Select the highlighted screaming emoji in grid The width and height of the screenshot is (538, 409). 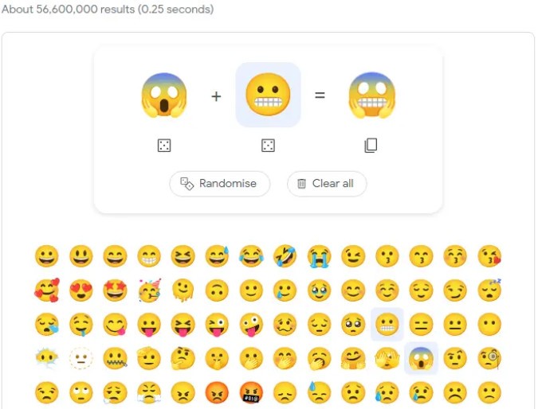click(421, 358)
